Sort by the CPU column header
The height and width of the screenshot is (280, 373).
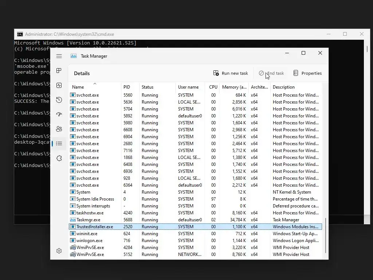click(212, 87)
